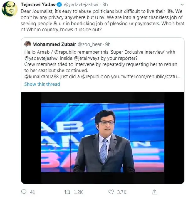Click Show this thread
The width and height of the screenshot is (188, 198).
42,84
